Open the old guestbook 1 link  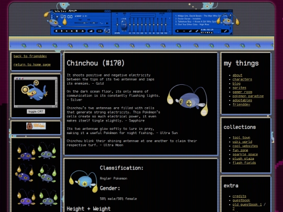247,205
